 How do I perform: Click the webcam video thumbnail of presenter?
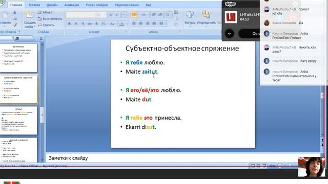pos(312,167)
